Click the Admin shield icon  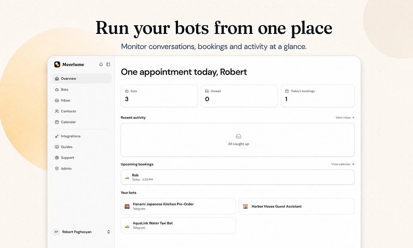[57, 168]
